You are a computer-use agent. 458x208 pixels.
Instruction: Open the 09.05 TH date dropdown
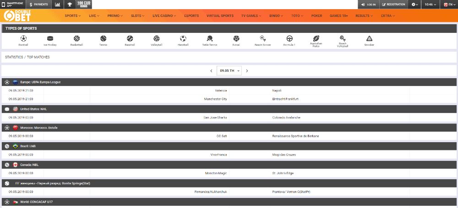(229, 71)
